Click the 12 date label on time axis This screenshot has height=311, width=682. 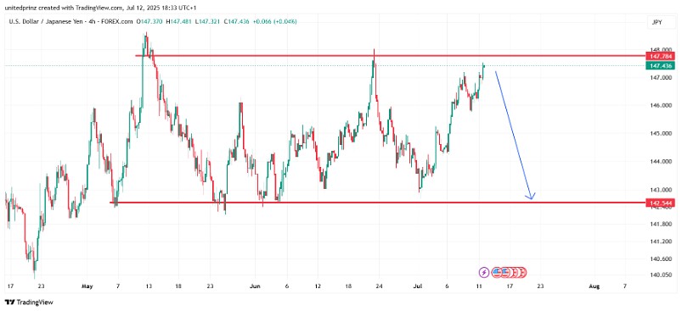(x=318, y=286)
